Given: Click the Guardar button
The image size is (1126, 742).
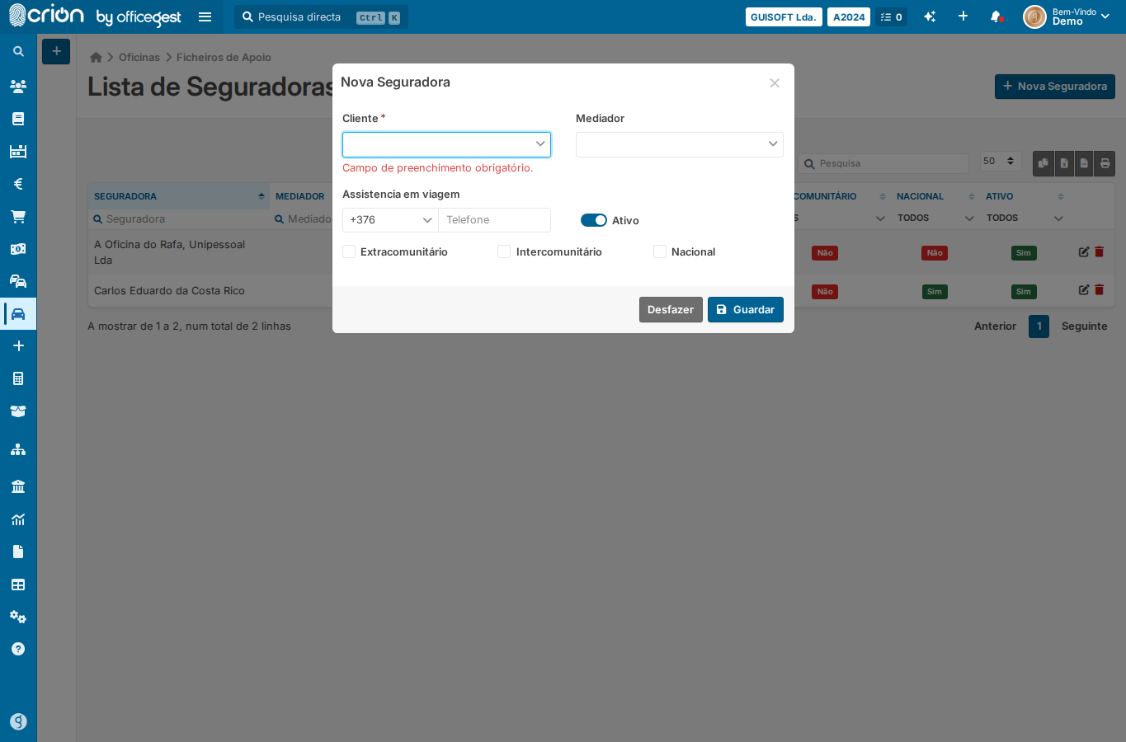Looking at the screenshot, I should coord(746,309).
